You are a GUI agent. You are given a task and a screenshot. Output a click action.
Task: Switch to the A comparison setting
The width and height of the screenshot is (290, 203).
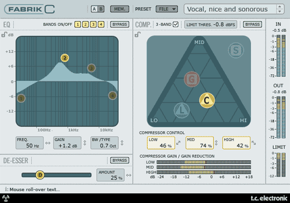click(94, 9)
